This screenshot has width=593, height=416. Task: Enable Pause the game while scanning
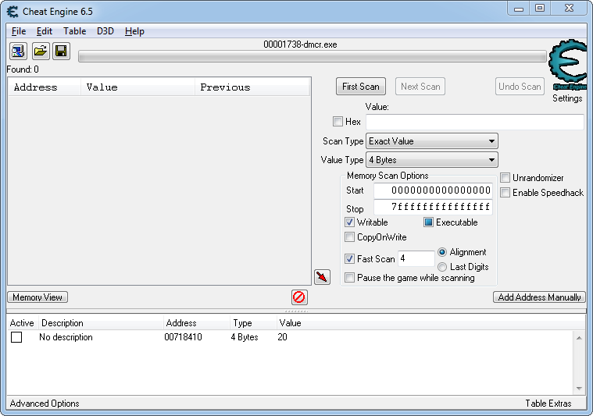349,278
